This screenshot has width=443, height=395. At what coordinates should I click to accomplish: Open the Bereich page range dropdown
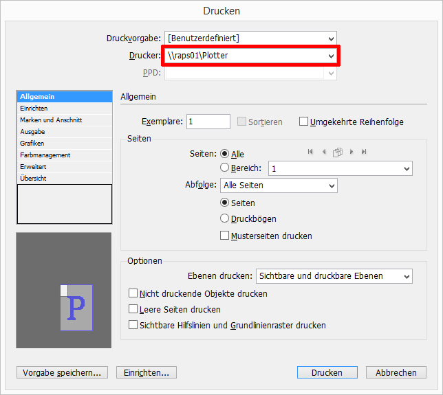point(340,168)
